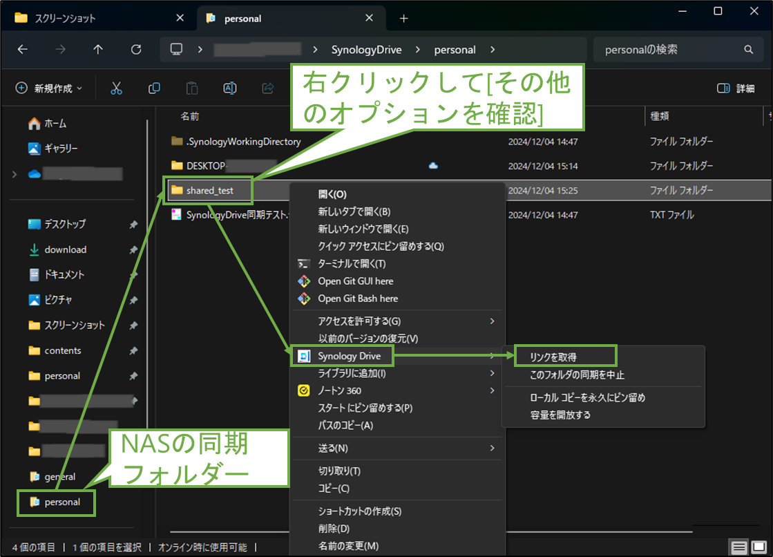Select ドキュメント in quick access
Screen dimensions: 773x557
tap(56, 275)
